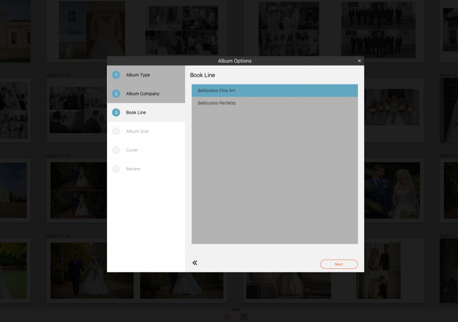Open the Album Size step
Screen dimensions: 458x322
pos(146,131)
